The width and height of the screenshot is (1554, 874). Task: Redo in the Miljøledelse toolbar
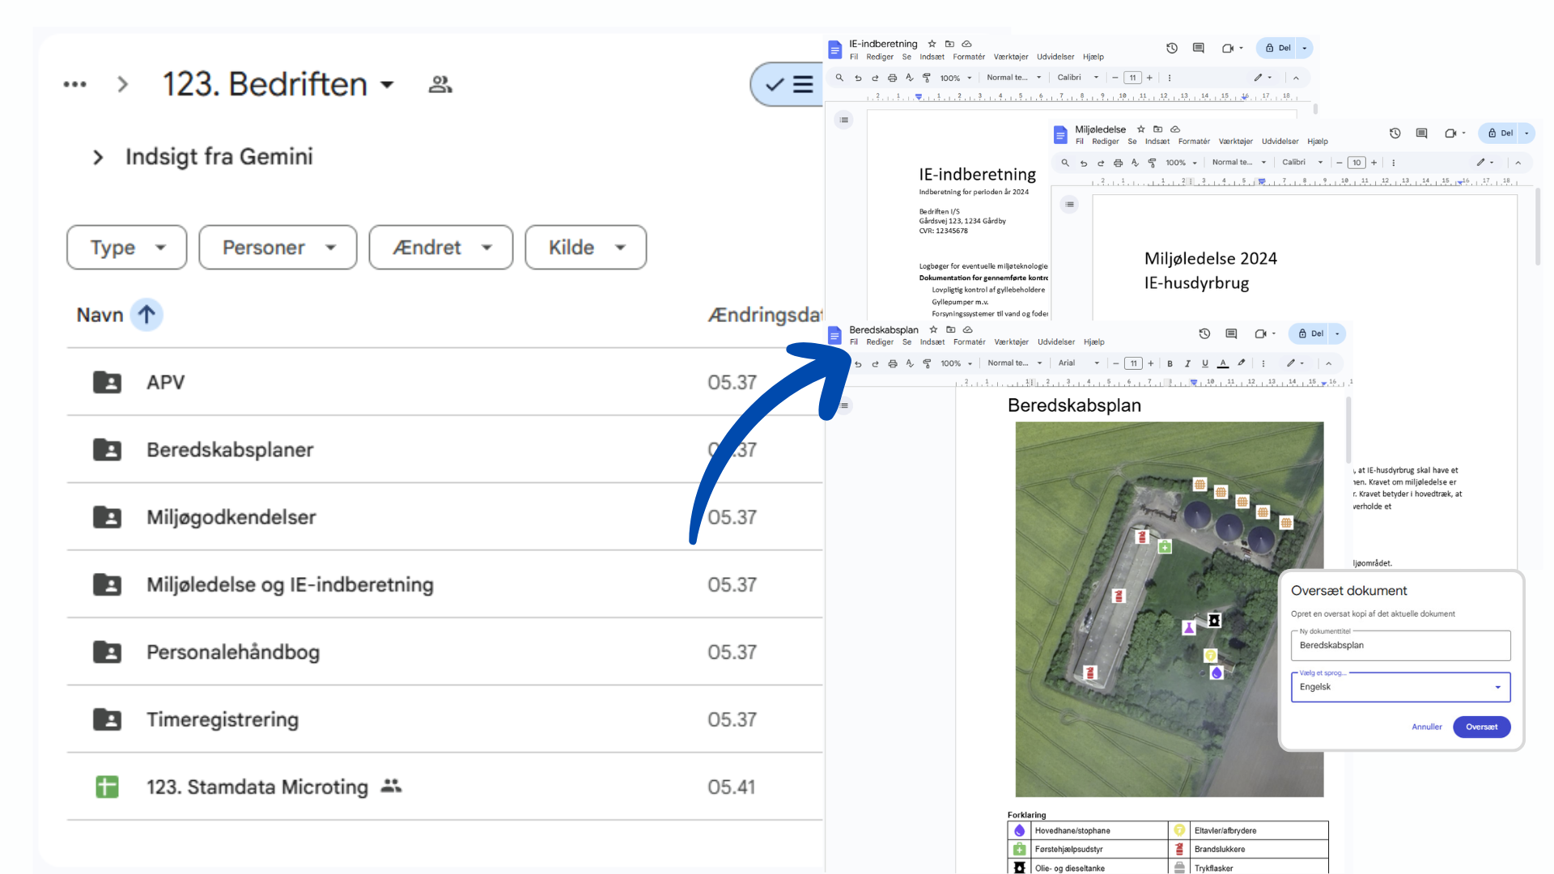point(1101,163)
